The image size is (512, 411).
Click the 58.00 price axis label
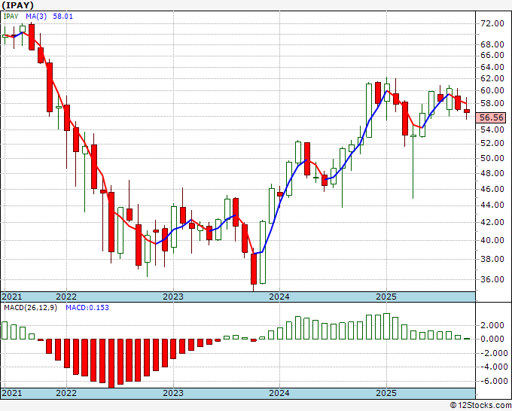[x=492, y=103]
